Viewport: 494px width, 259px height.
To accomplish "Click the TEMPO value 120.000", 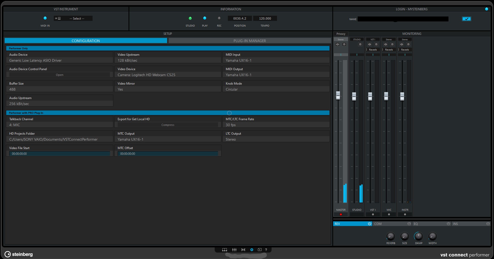I will 265,18.
